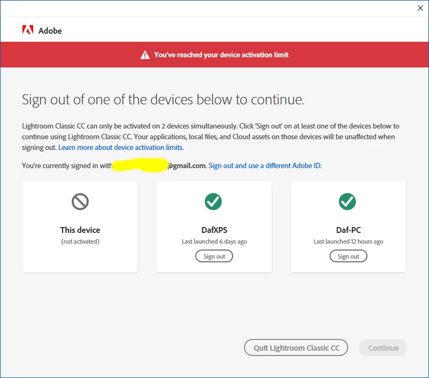429x378 pixels.
Task: Click 'Last launched 6 days ago' text
Action: pos(214,241)
